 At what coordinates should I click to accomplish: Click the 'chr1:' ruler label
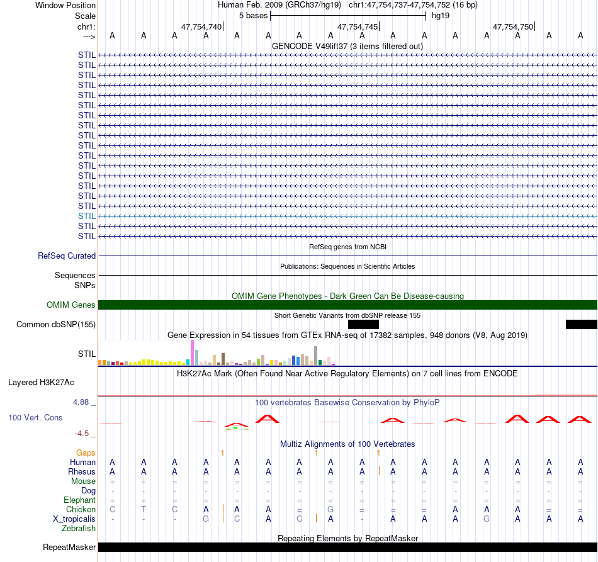(86, 26)
